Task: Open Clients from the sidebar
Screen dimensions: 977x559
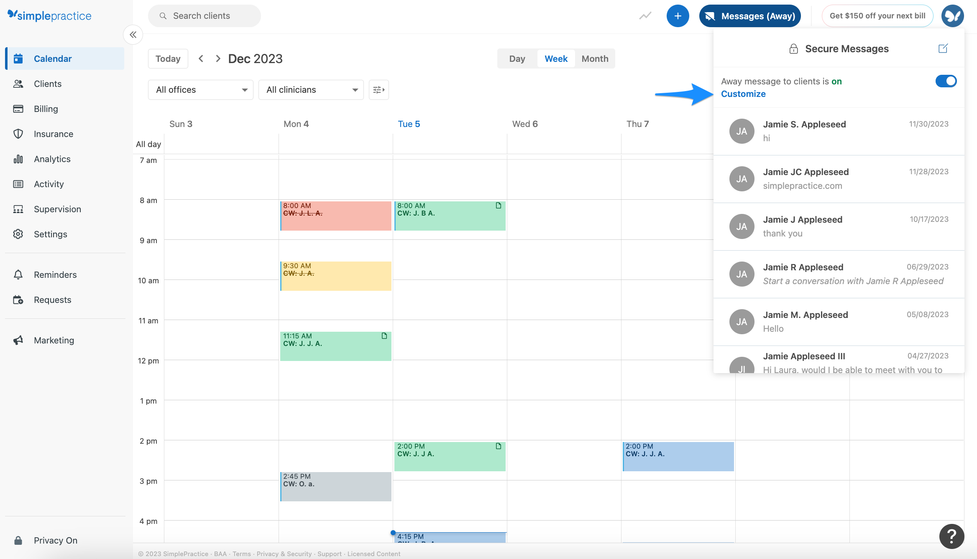Action: point(65,84)
